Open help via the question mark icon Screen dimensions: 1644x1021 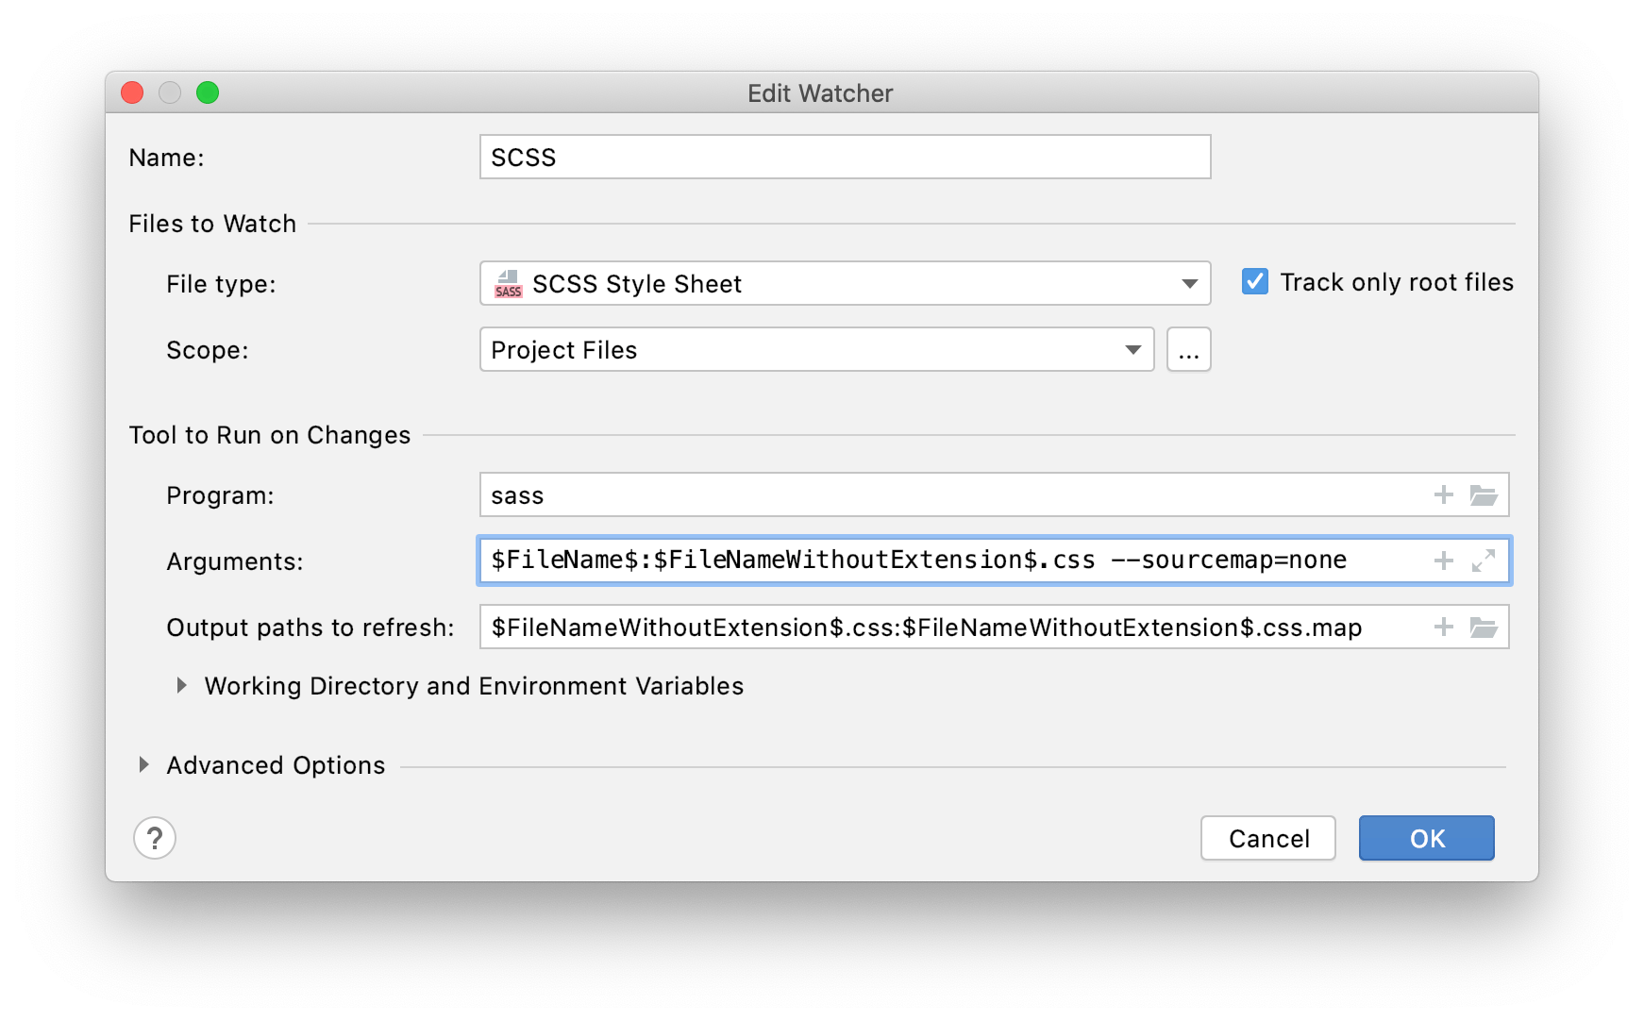click(155, 838)
